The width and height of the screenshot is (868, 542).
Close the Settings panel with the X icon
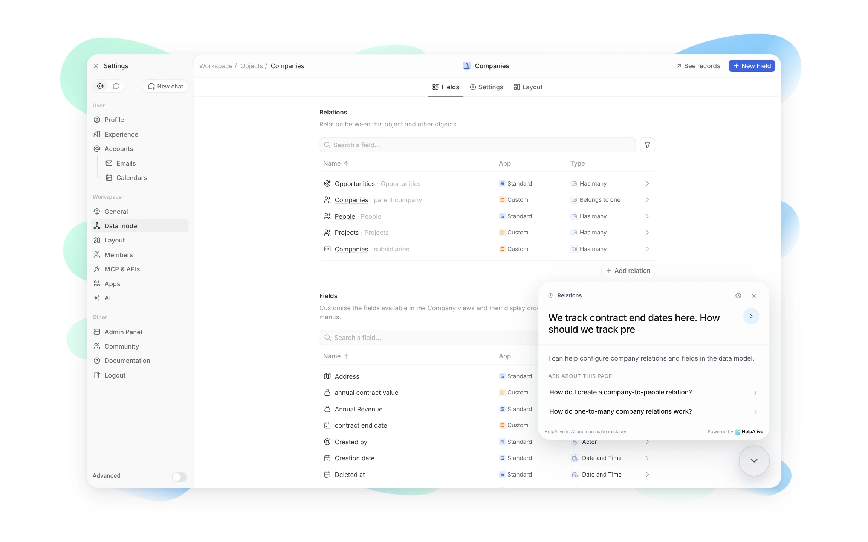(x=96, y=66)
